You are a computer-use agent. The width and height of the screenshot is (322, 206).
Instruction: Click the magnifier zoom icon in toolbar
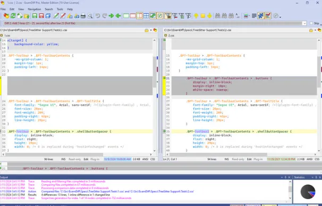coord(90,16)
